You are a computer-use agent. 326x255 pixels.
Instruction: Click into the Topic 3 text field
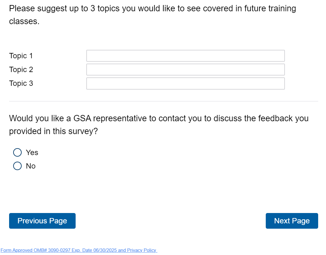tap(185, 84)
